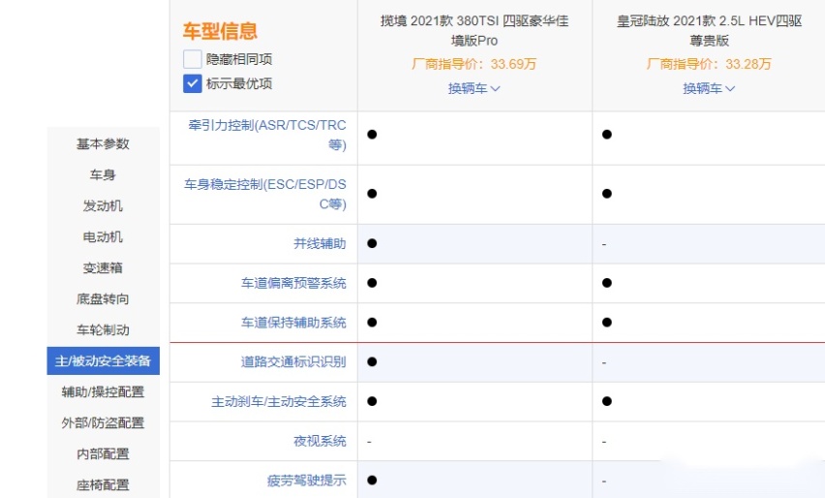Open 电动机 section
Image resolution: width=825 pixels, height=498 pixels.
click(x=103, y=237)
